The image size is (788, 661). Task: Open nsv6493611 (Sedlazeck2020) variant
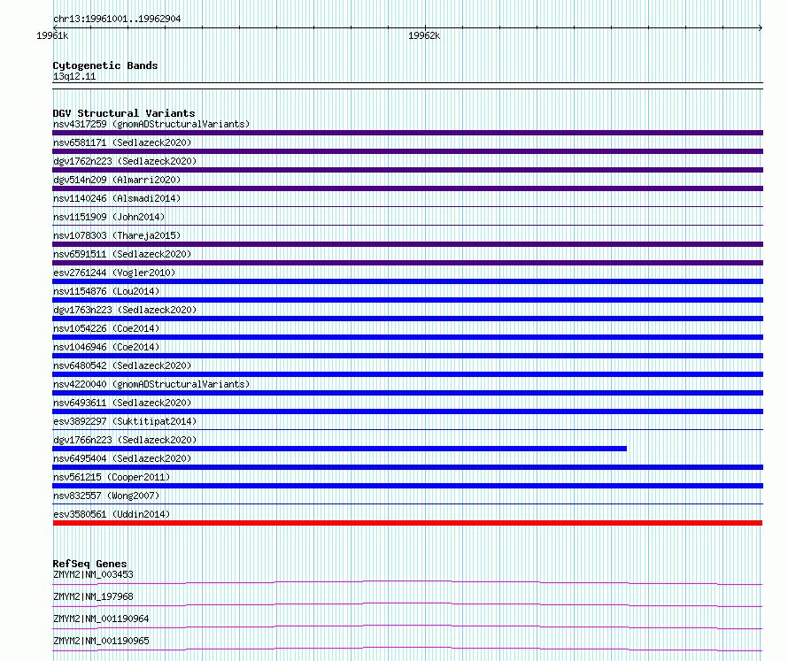(122, 403)
